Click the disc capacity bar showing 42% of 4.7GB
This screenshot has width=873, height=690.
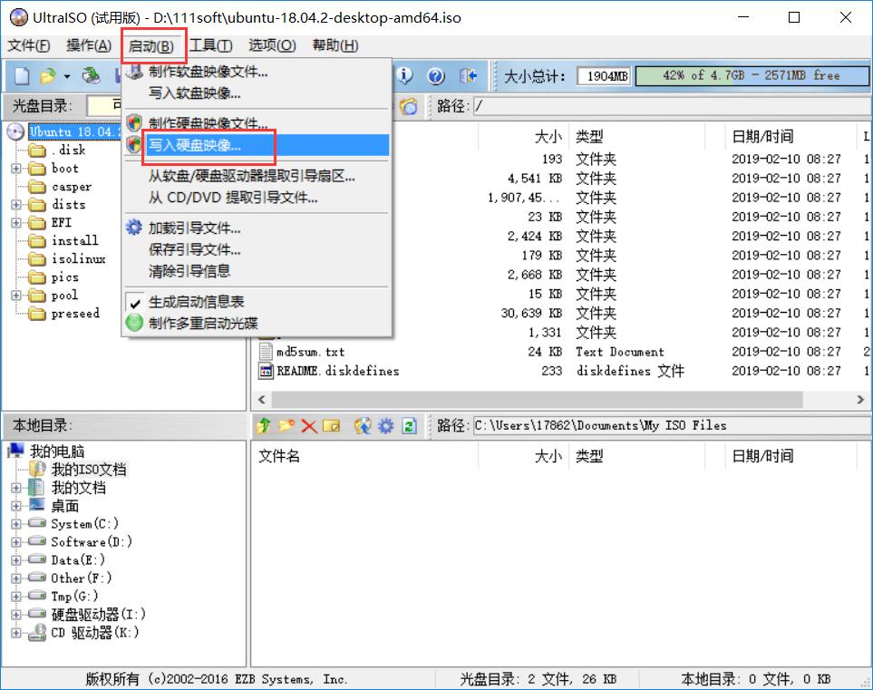coord(752,77)
